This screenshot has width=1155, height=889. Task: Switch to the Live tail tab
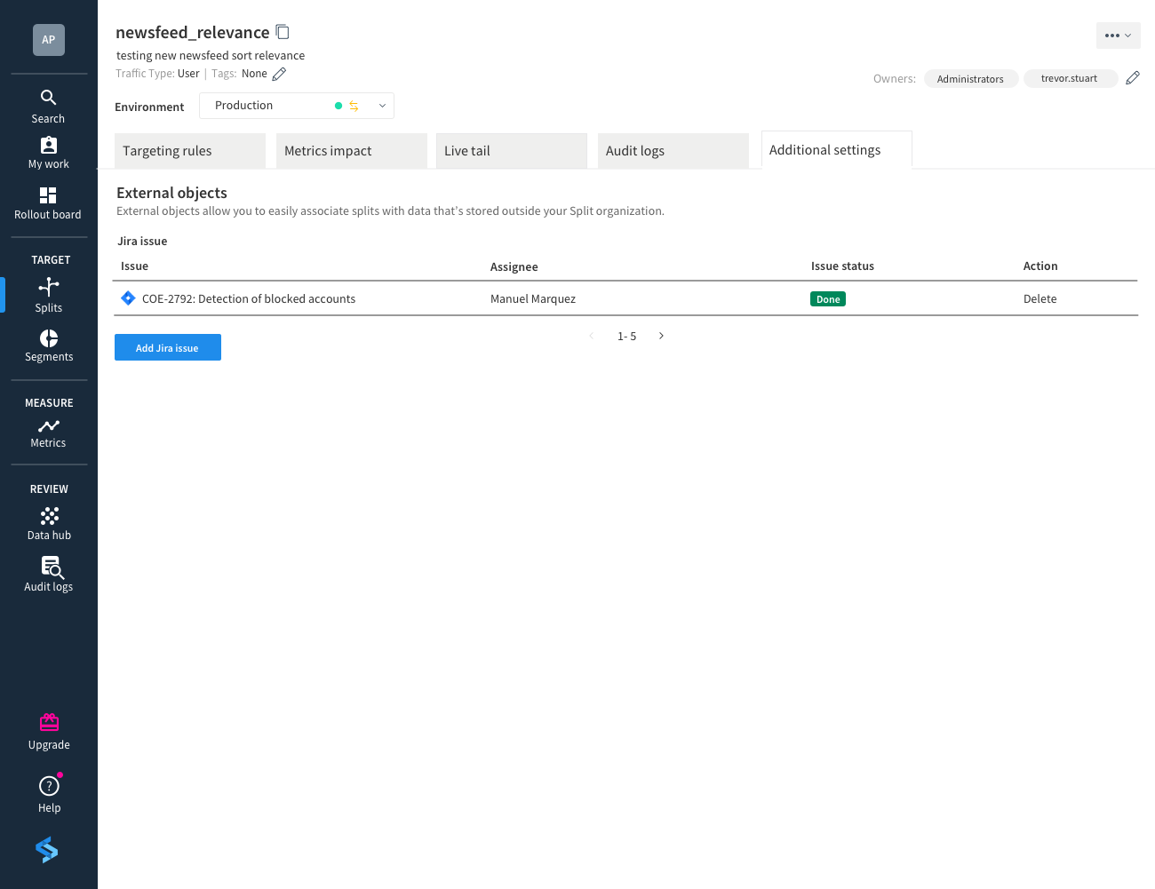pyautogui.click(x=467, y=150)
